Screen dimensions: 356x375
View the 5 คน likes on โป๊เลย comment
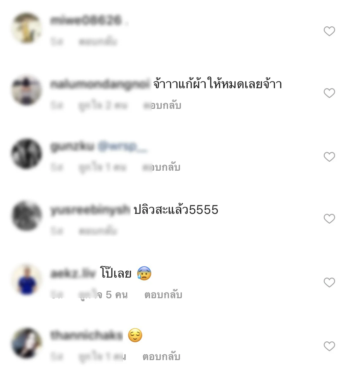[103, 295]
